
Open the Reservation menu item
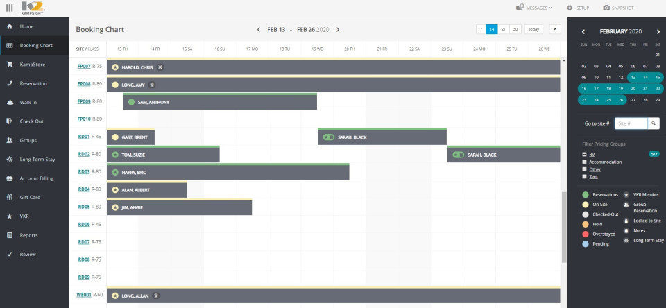pos(35,83)
